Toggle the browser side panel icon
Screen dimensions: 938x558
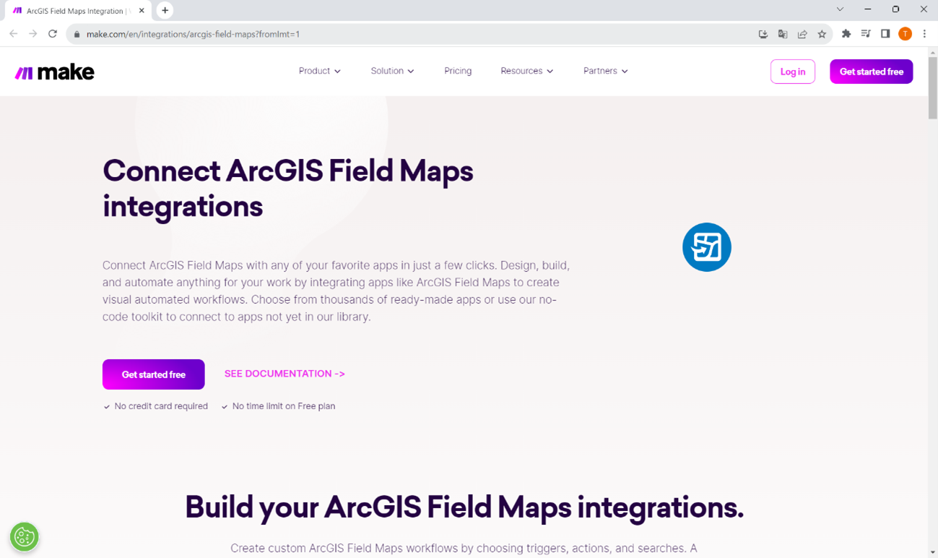(885, 34)
